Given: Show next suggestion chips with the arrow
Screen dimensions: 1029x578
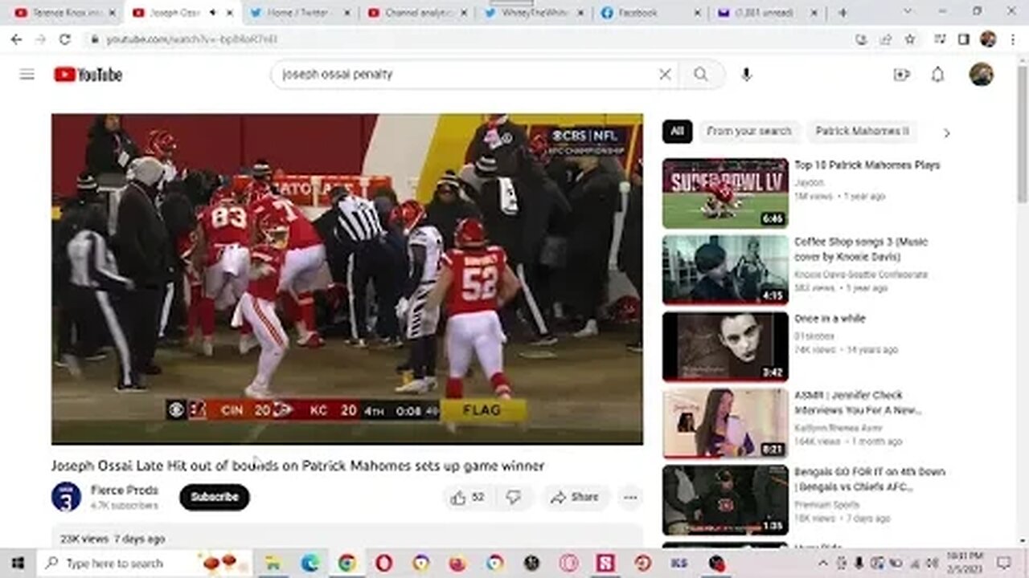Looking at the screenshot, I should (x=946, y=132).
